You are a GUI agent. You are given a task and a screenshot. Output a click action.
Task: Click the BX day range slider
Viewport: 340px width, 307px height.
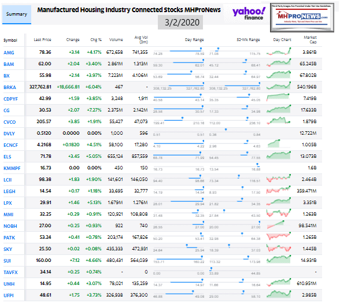pyautogui.click(x=179, y=74)
